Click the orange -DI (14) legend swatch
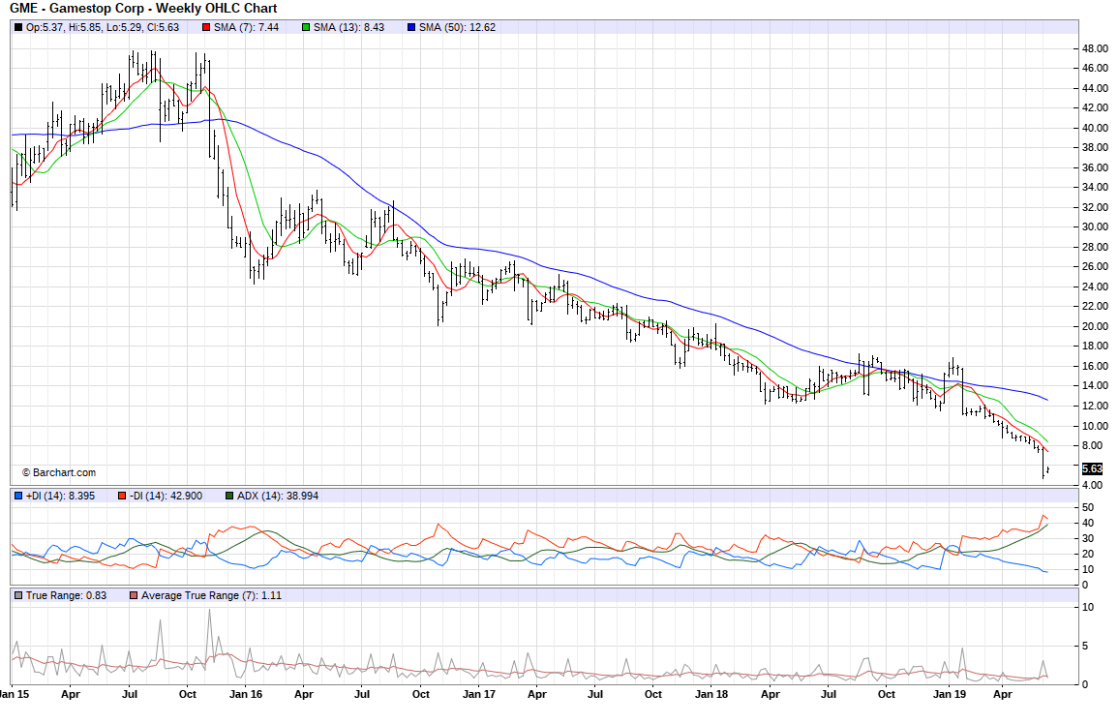Screen dimensions: 1119x724 click(122, 496)
